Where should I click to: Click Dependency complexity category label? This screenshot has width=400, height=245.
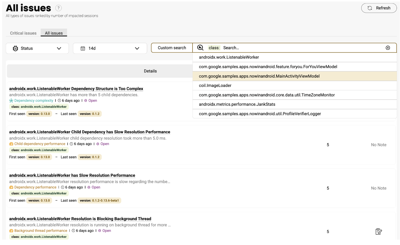(34, 101)
